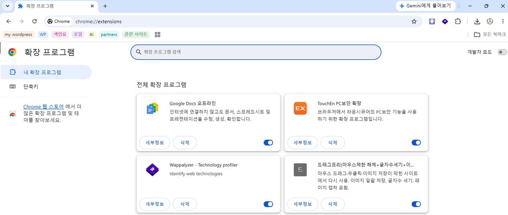The image size is (508, 215).
Task: Click Gemini에게 물어보기 button
Action: click(426, 6)
